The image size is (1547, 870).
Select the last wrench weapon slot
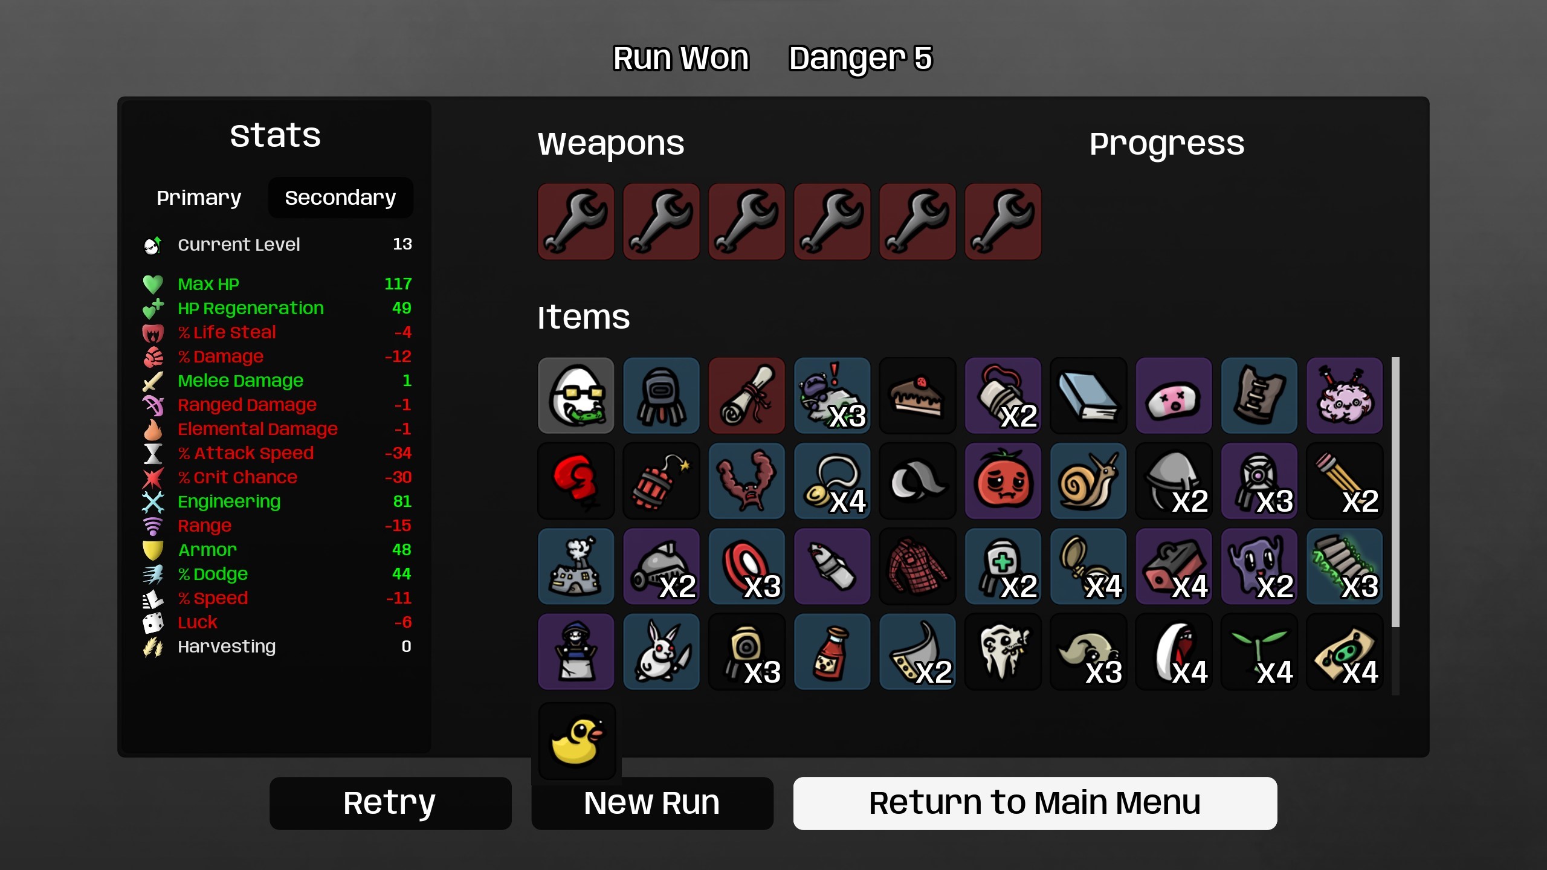tap(1003, 222)
